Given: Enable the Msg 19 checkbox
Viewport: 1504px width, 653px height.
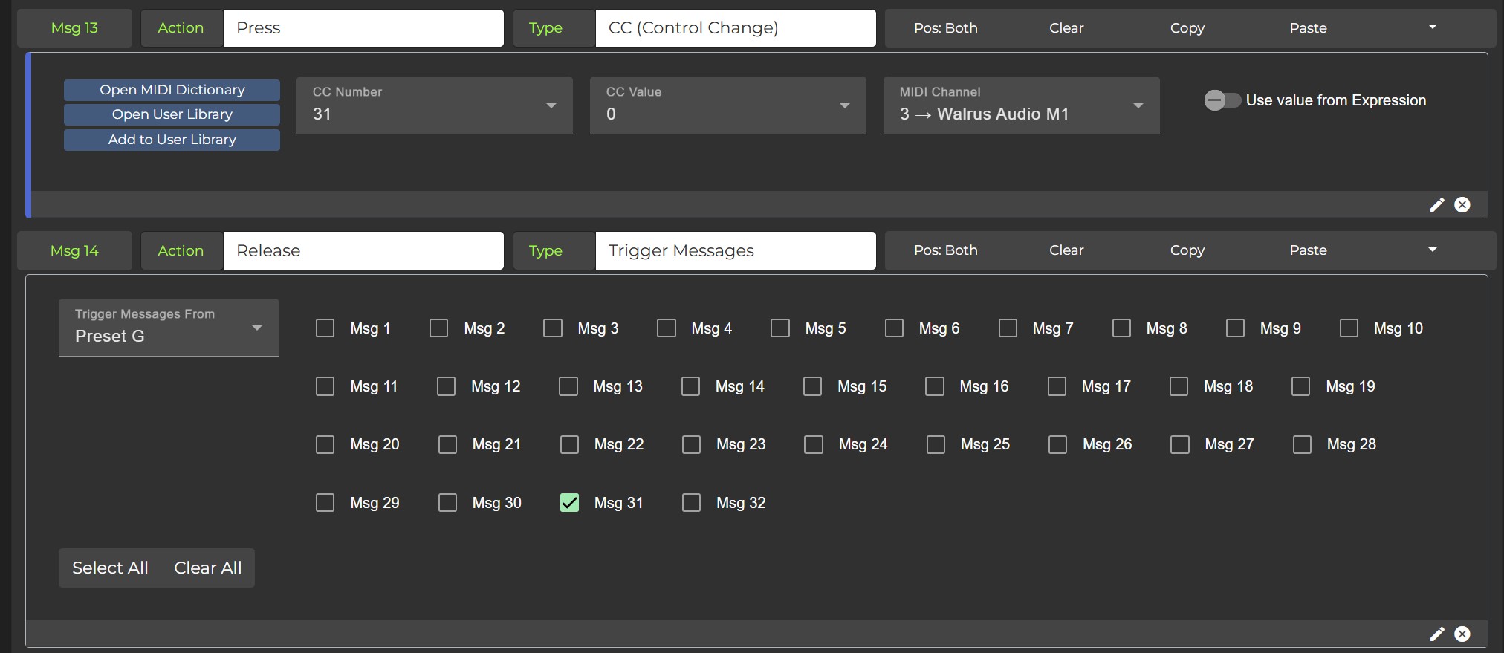Looking at the screenshot, I should [x=1300, y=386].
